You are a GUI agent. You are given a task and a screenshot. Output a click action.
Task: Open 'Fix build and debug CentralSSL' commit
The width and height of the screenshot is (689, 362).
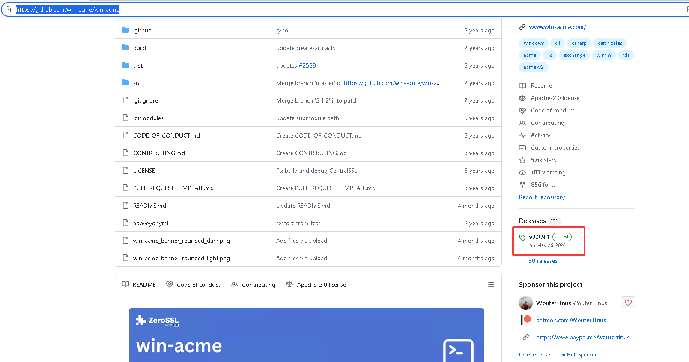pyautogui.click(x=316, y=171)
